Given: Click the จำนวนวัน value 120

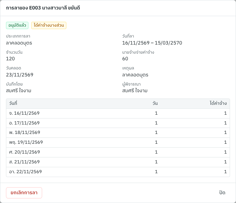Looking at the screenshot, I should (x=11, y=59).
